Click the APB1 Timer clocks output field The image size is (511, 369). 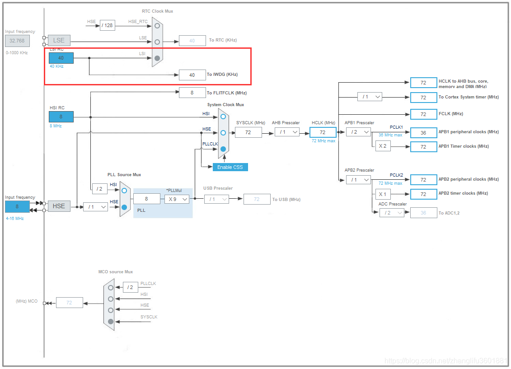tap(424, 147)
